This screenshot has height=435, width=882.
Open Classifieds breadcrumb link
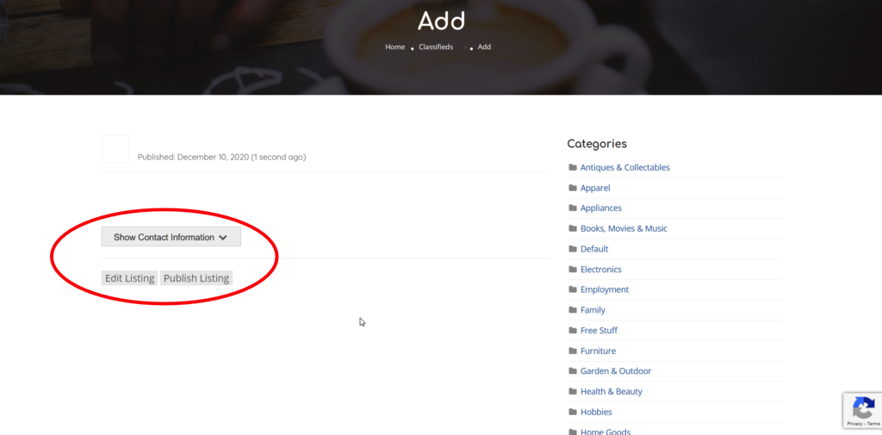(x=436, y=47)
